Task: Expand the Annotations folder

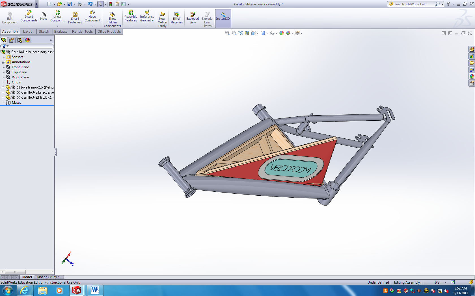Action: click(x=3, y=62)
